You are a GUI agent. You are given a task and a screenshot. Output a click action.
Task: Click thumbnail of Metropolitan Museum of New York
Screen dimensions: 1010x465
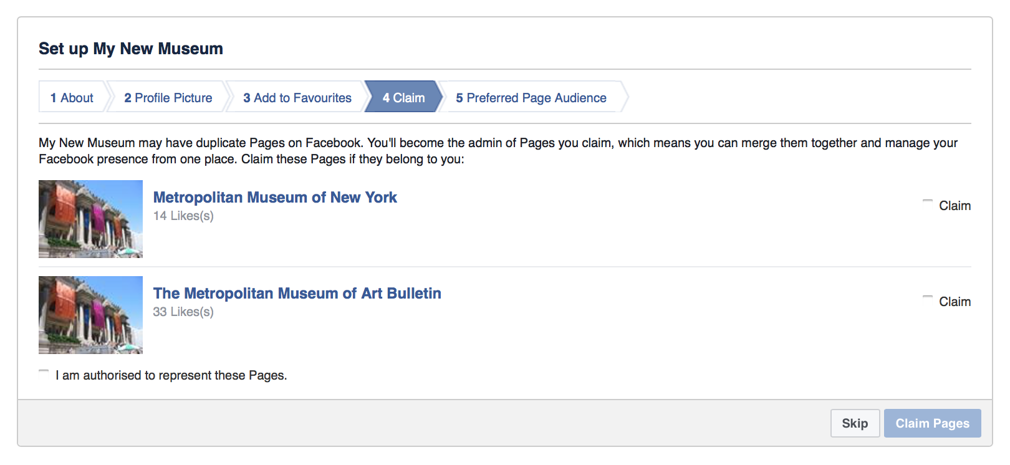(90, 219)
